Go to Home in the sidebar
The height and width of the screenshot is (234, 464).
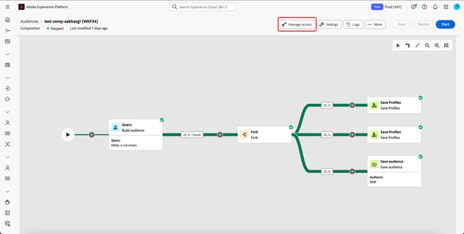click(7, 20)
